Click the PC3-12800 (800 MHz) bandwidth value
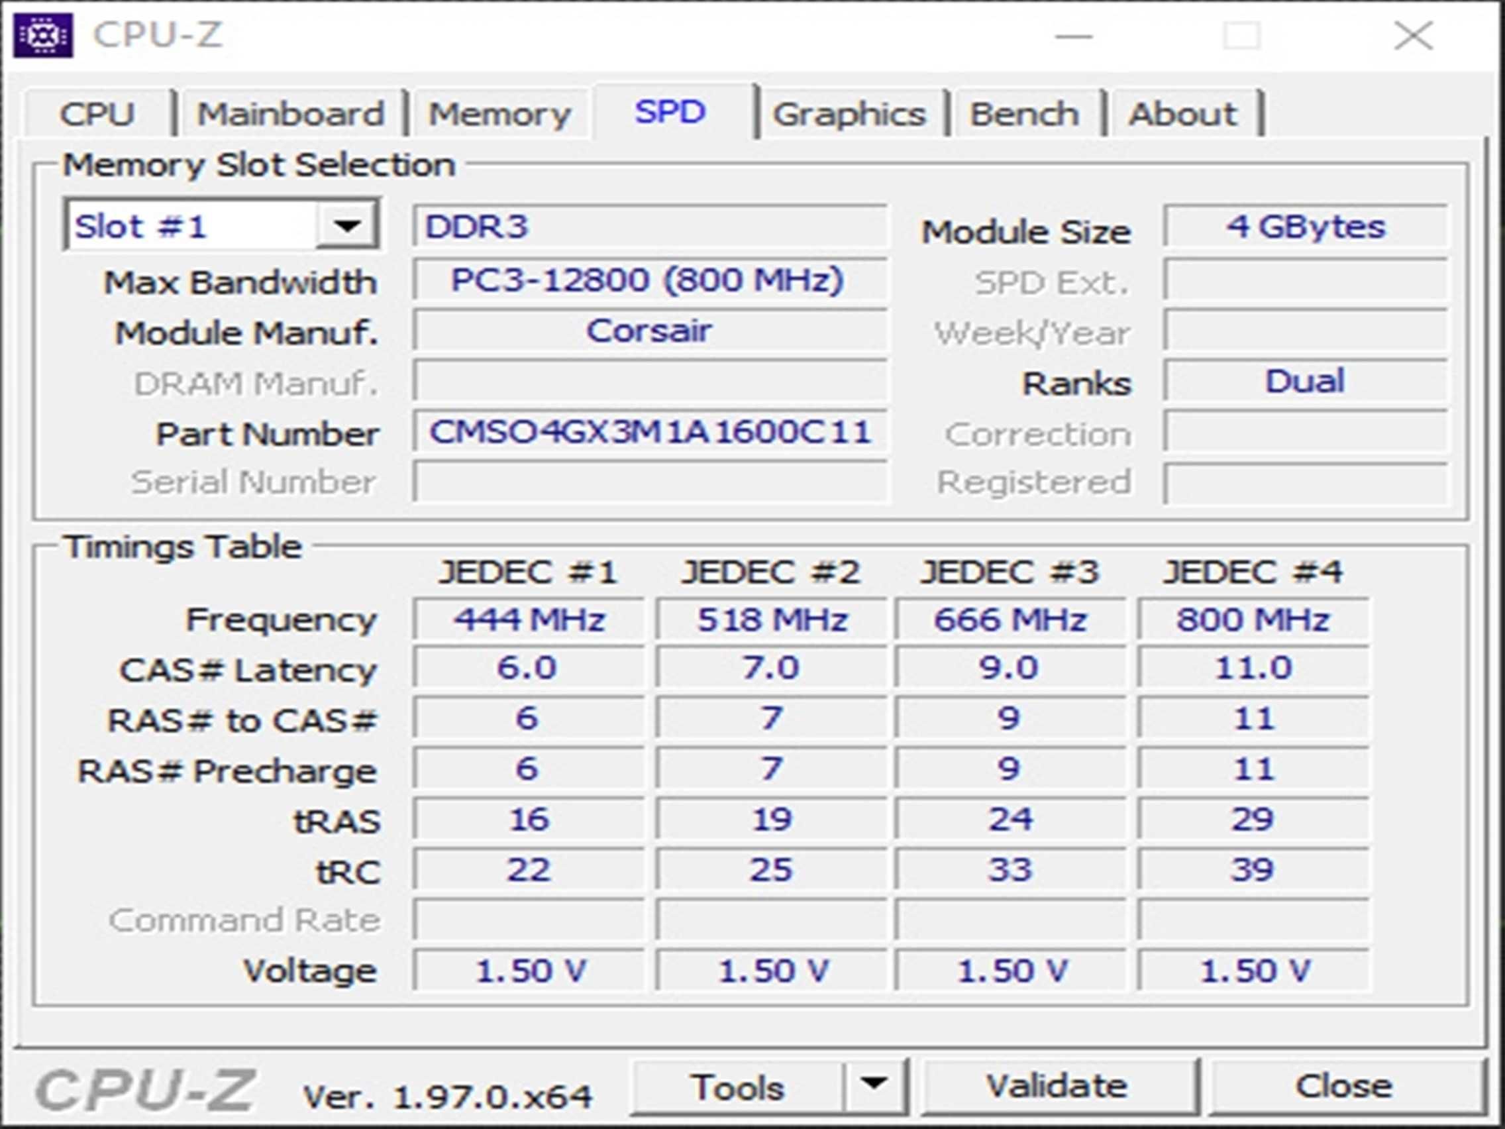This screenshot has height=1129, width=1505. pos(650,279)
